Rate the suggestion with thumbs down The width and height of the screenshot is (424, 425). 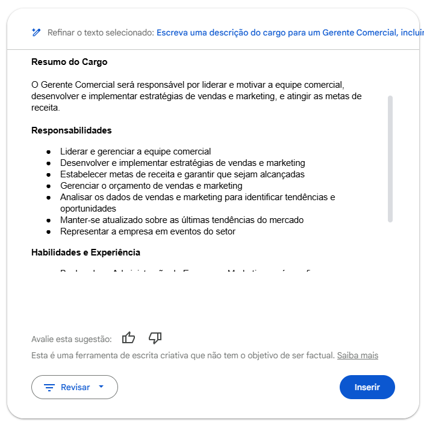pyautogui.click(x=155, y=338)
